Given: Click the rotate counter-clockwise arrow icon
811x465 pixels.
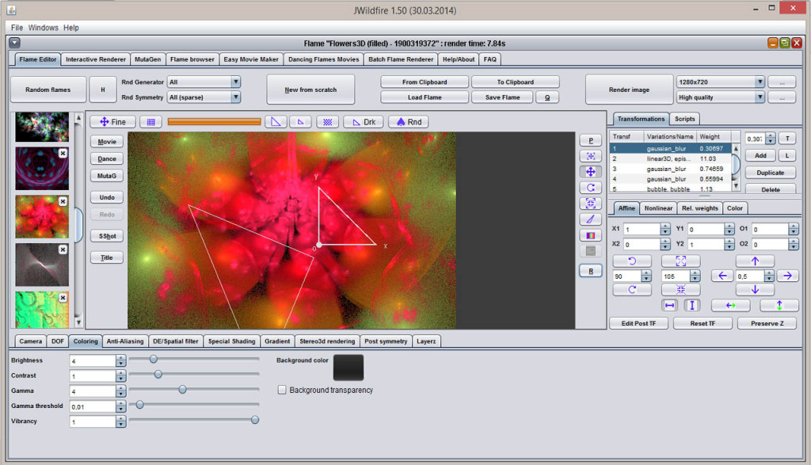Looking at the screenshot, I should [x=632, y=261].
